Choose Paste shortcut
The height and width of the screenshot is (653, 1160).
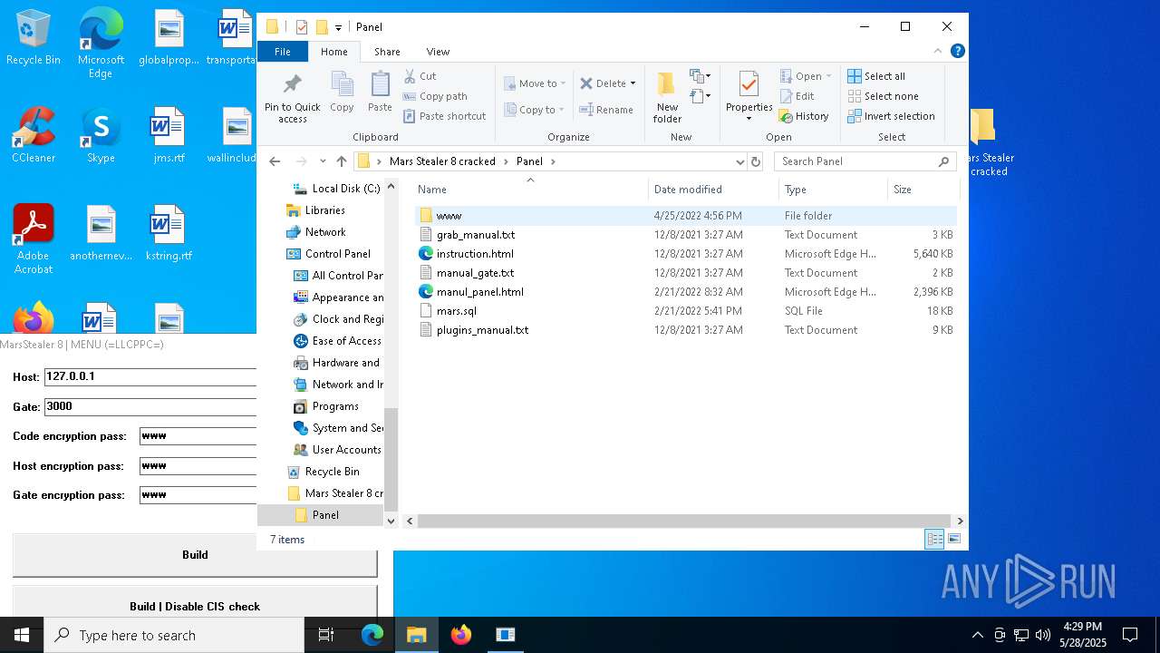(444, 116)
